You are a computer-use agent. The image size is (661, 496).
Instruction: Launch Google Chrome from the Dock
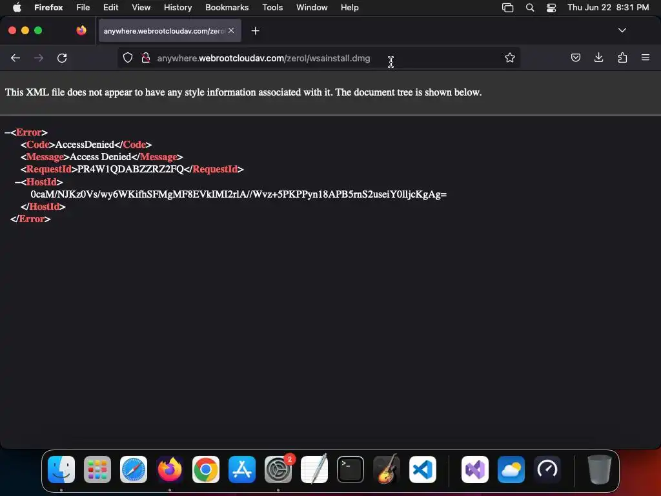206,470
